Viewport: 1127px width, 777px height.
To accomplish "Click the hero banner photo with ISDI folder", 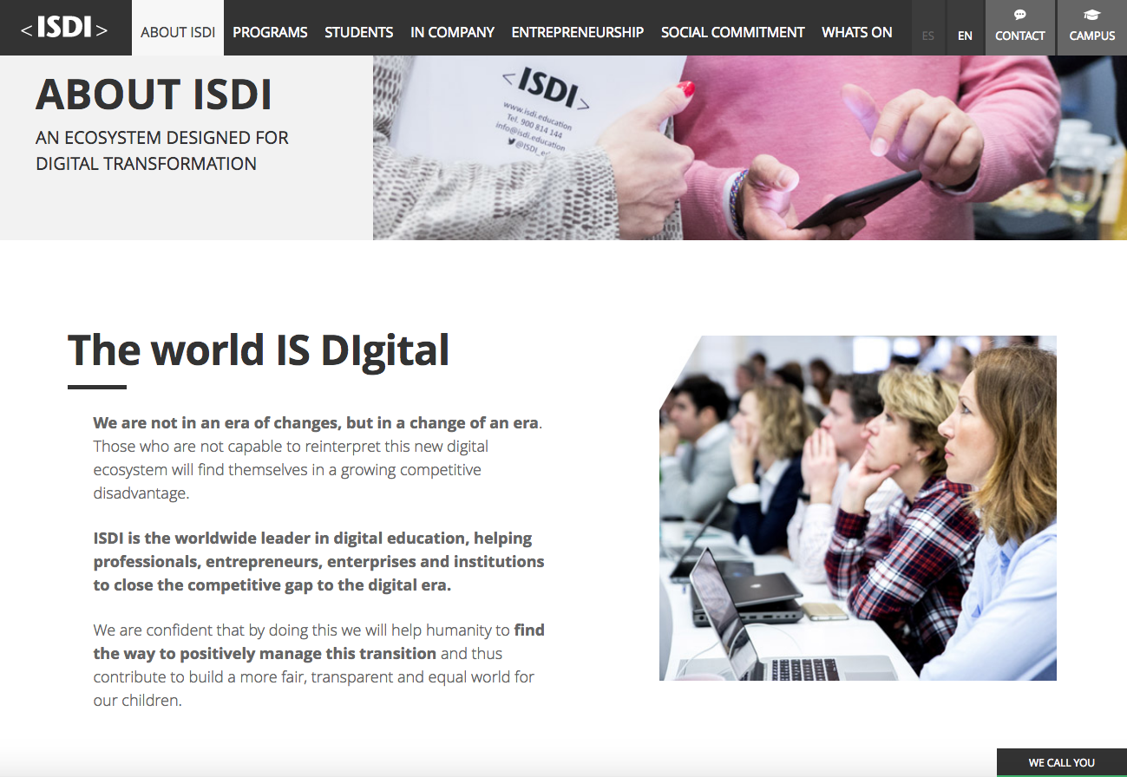I will click(750, 147).
